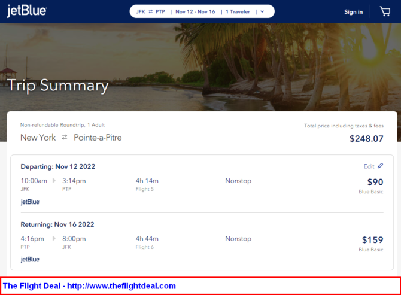Click 'Flight 5' label
The image size is (401, 295).
point(144,189)
